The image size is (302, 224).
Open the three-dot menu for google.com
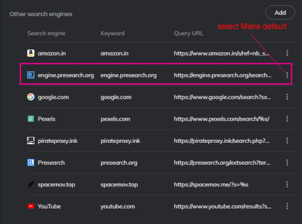[x=287, y=97]
